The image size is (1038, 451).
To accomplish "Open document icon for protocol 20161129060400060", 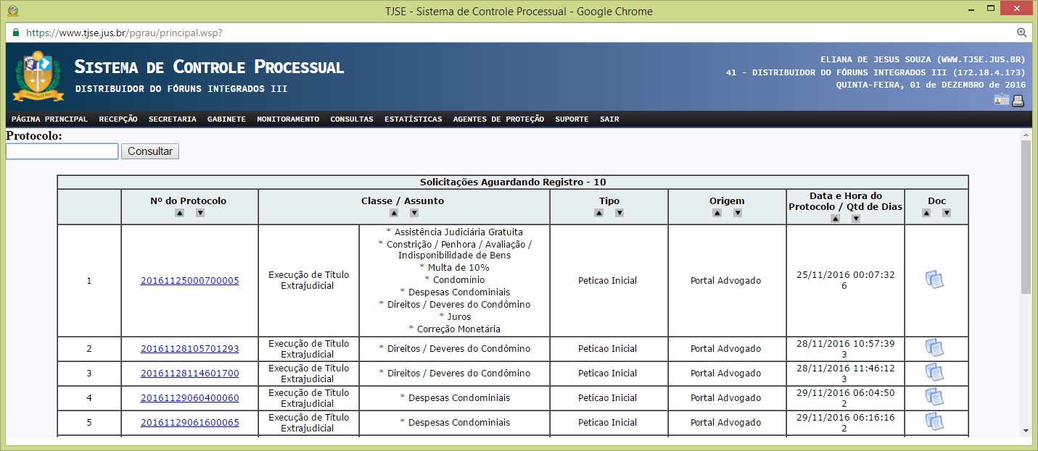I will (x=935, y=398).
